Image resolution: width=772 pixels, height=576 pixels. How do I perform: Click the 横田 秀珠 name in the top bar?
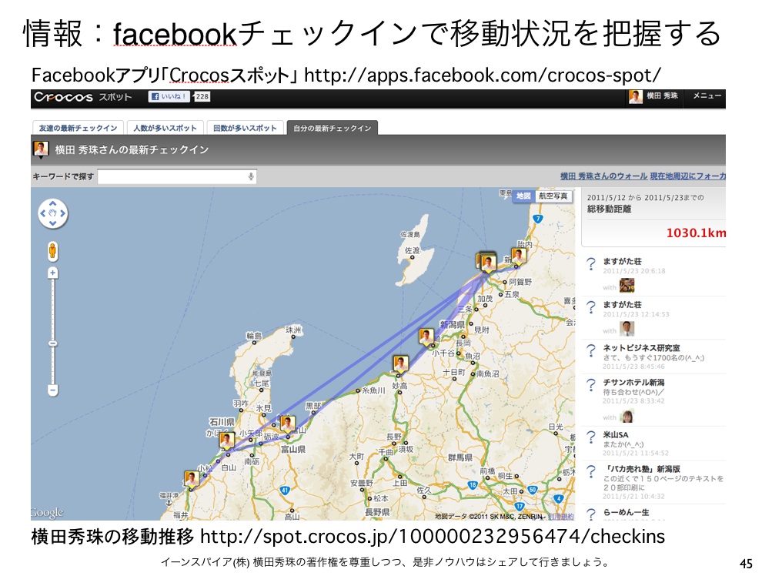coord(662,95)
